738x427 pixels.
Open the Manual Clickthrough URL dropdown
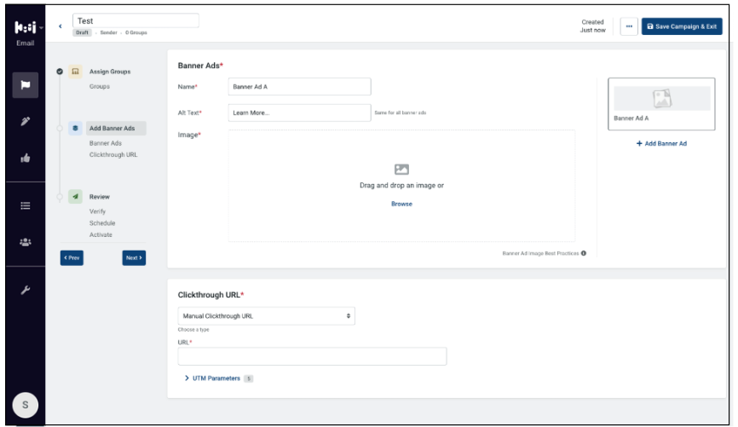(267, 316)
